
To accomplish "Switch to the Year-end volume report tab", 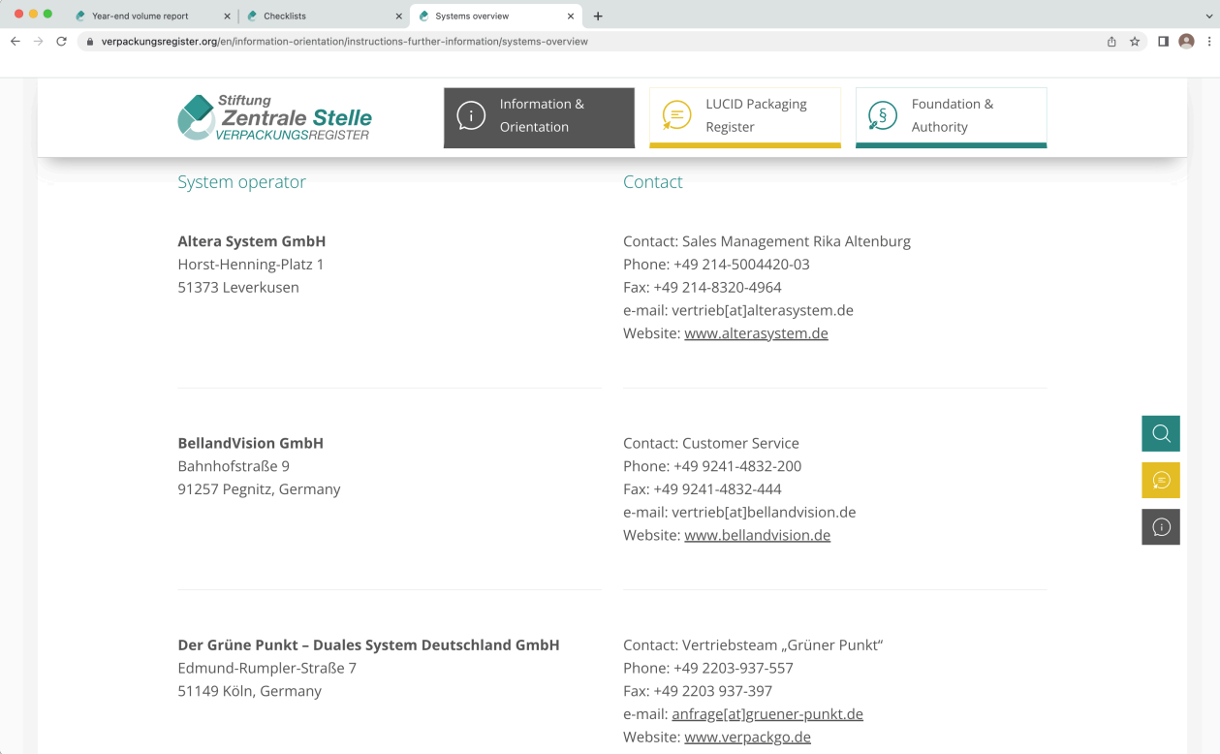I will pos(141,16).
